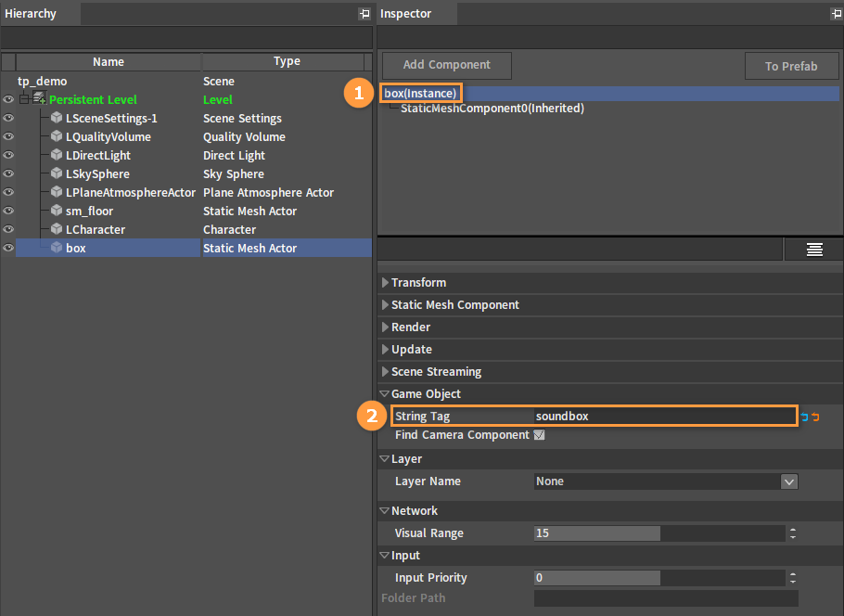Click the Folder Path input field
This screenshot has width=844, height=616.
click(x=666, y=598)
